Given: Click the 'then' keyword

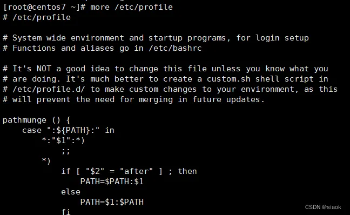Looking at the screenshot, I should (187, 171).
